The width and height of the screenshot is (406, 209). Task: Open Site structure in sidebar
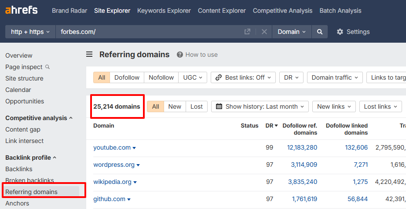point(24,78)
